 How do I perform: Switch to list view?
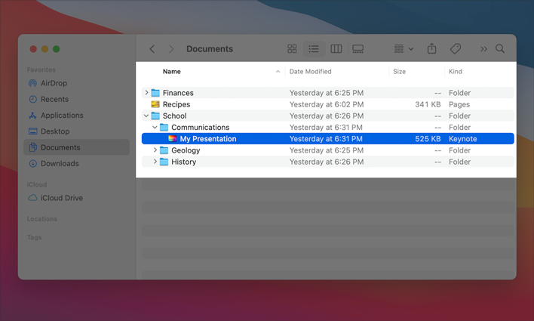click(314, 49)
